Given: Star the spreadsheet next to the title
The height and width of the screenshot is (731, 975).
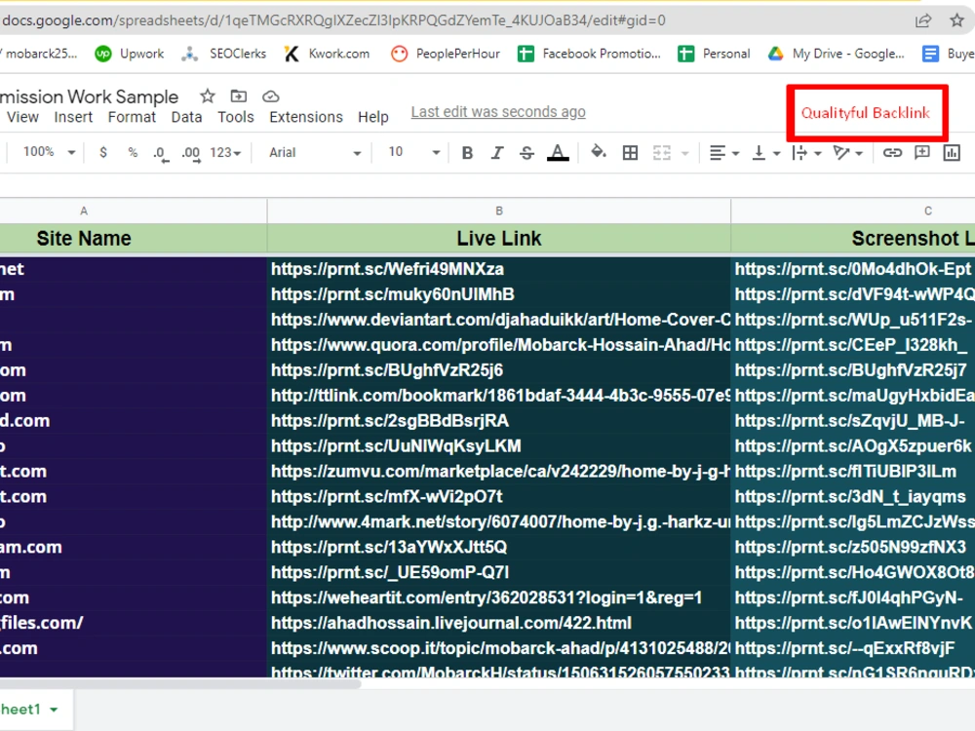Looking at the screenshot, I should coord(207,96).
